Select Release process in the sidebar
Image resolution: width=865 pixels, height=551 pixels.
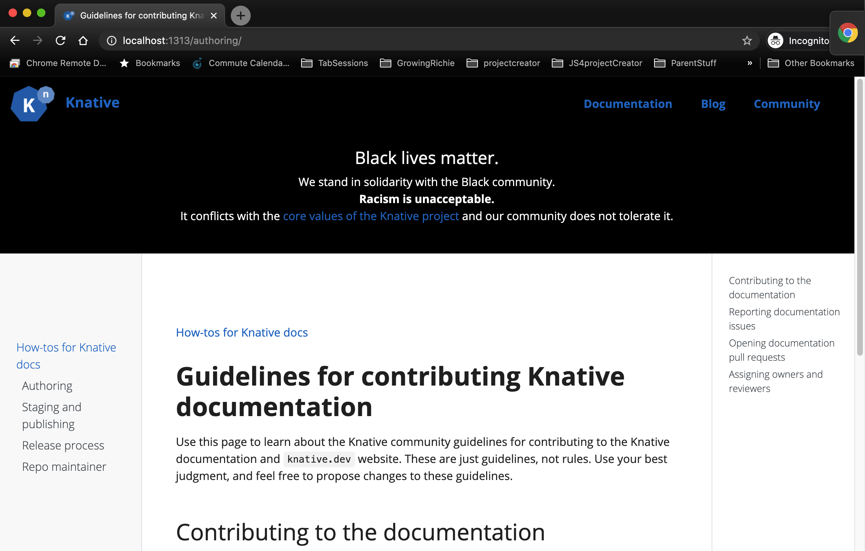(63, 446)
